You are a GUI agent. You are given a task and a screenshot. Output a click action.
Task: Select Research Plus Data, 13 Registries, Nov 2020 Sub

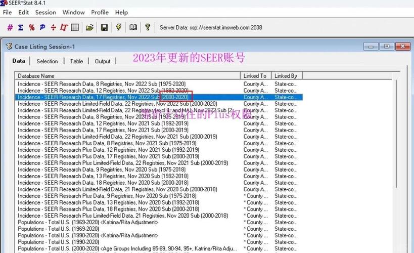pos(108,203)
